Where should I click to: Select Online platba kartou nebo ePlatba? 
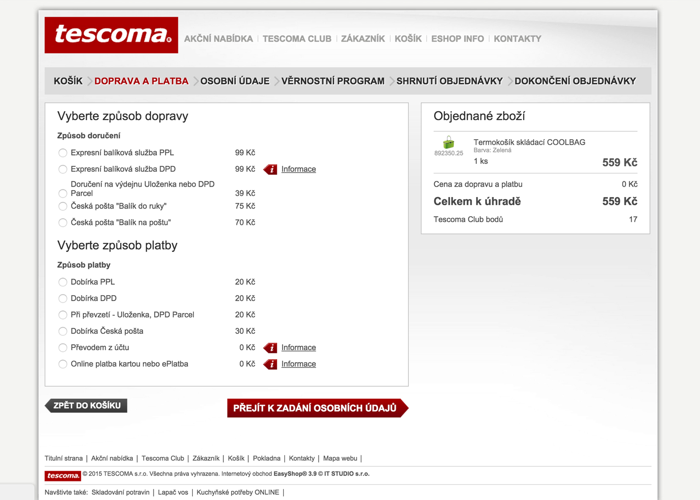(x=63, y=364)
